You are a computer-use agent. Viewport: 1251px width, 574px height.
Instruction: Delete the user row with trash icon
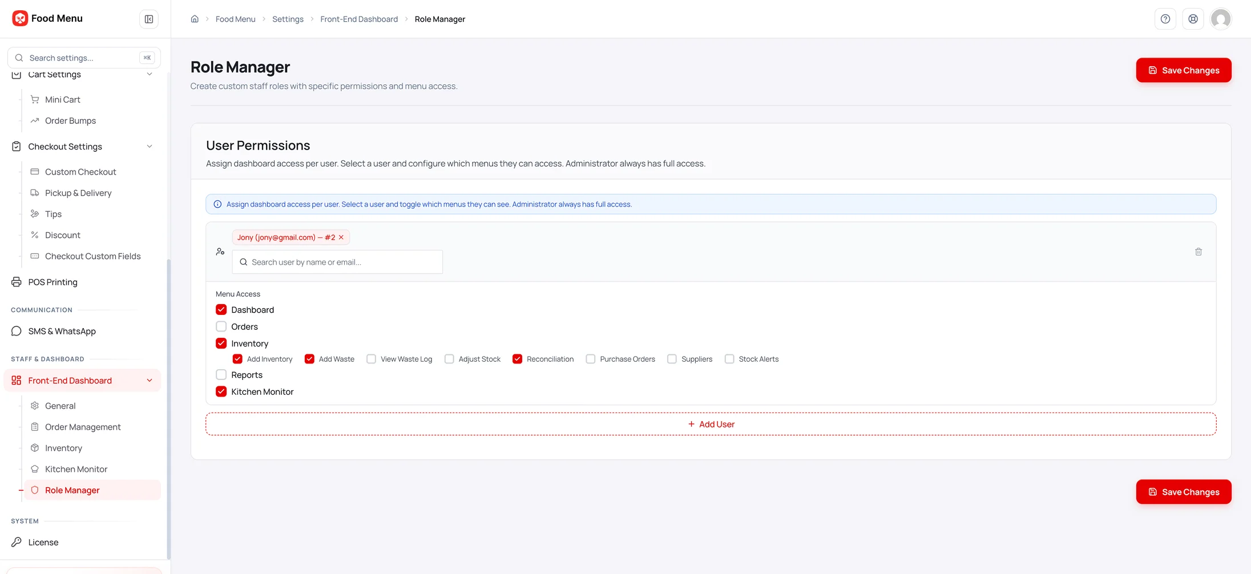[x=1198, y=252]
